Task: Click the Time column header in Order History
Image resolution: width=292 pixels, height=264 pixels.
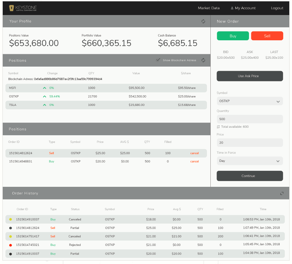Action: (x=263, y=209)
